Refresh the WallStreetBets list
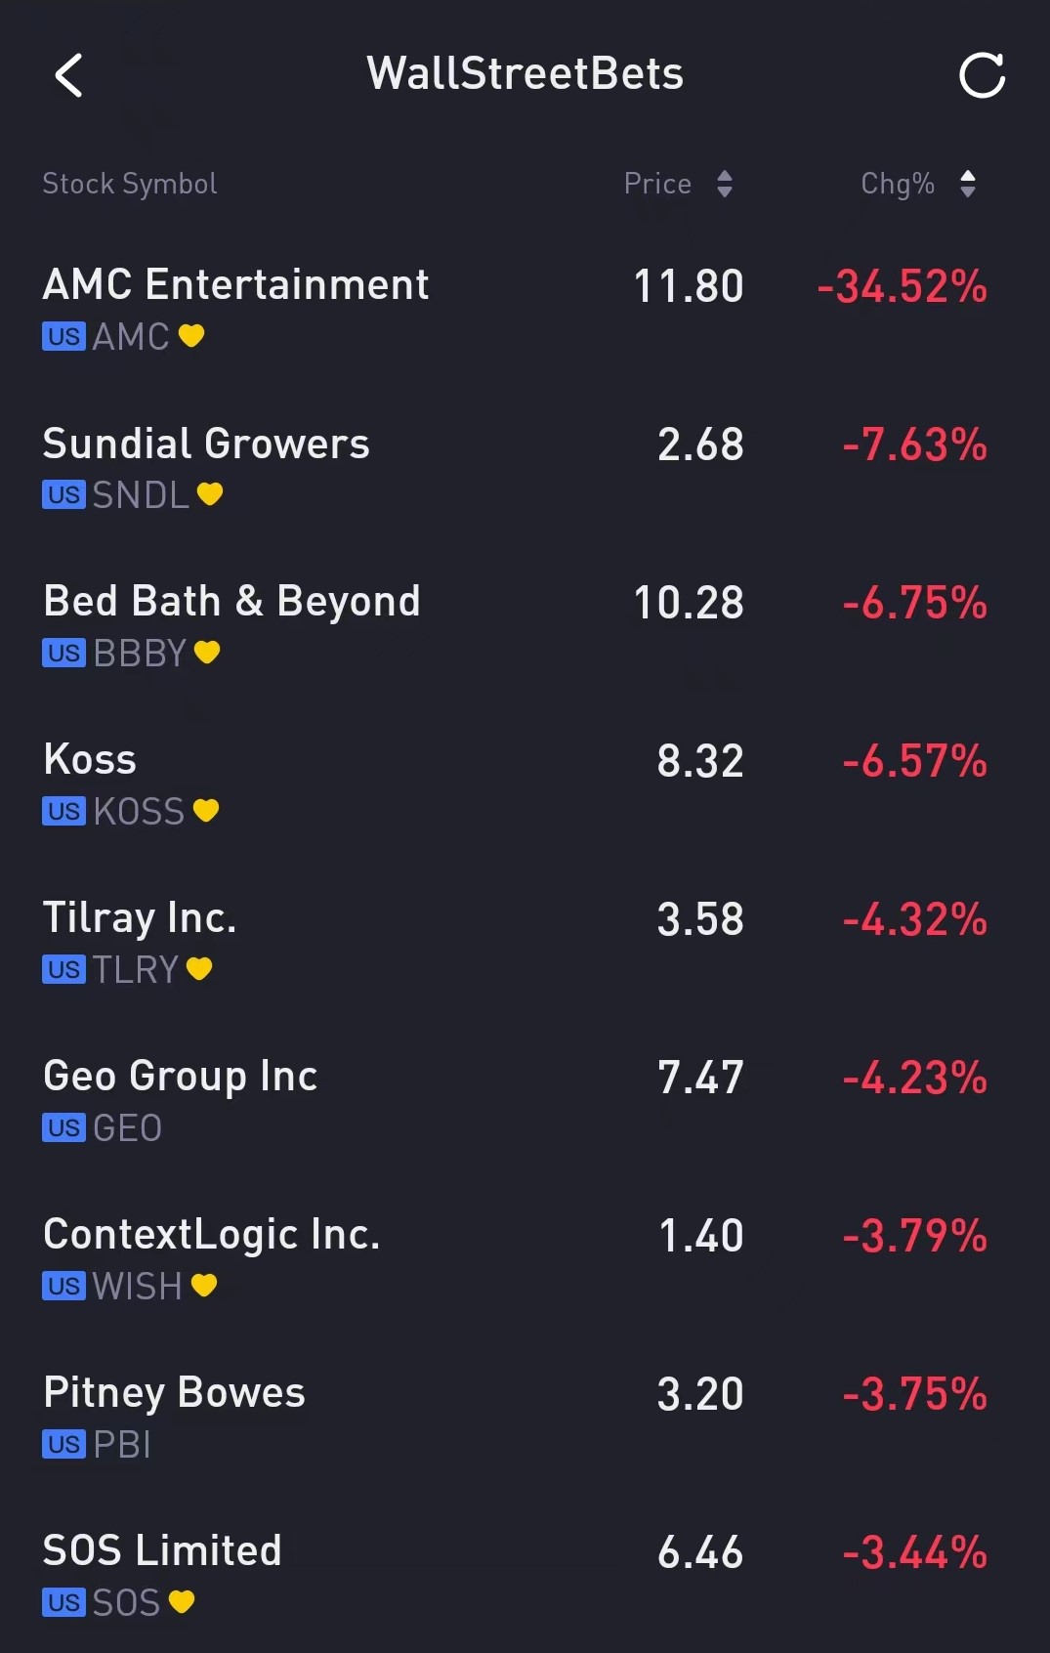 coord(982,75)
